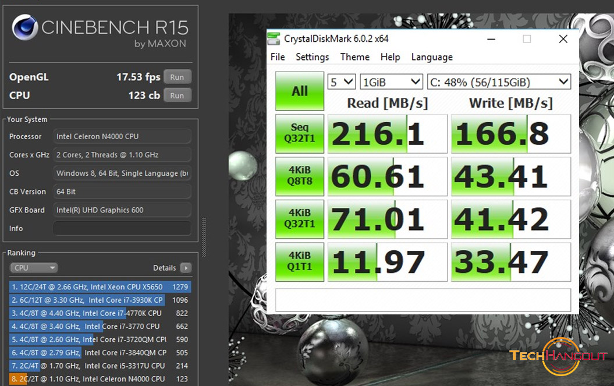Screen dimensions: 614x386
Task: Select the Xeon CPU X5650 ranking row
Action: tap(100, 287)
